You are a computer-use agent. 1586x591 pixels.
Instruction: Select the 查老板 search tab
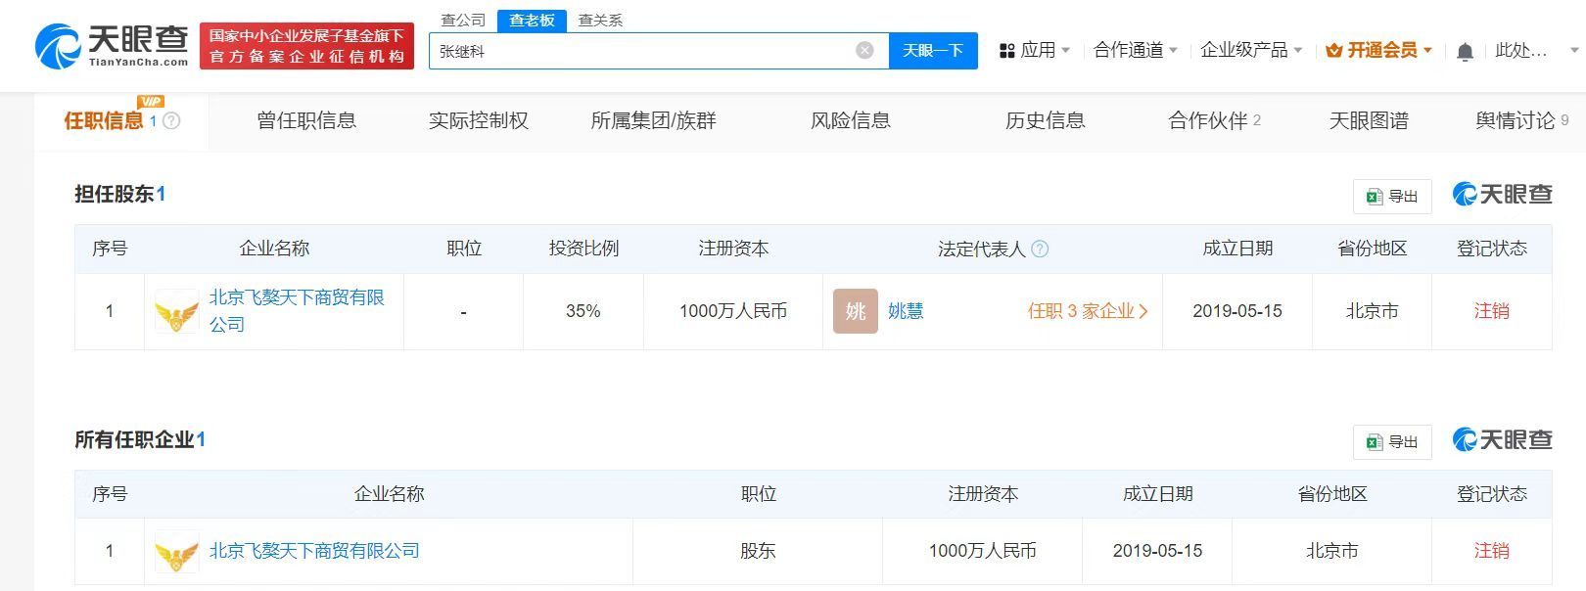point(532,20)
